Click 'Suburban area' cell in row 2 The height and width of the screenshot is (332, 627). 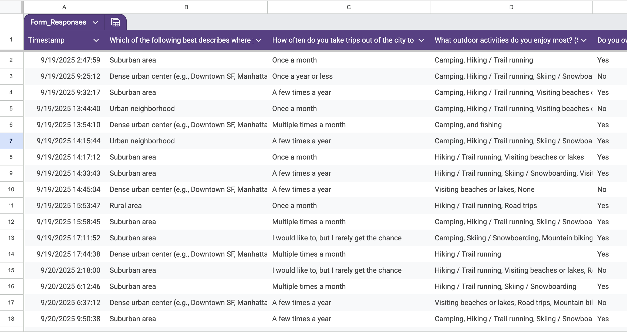click(x=186, y=60)
